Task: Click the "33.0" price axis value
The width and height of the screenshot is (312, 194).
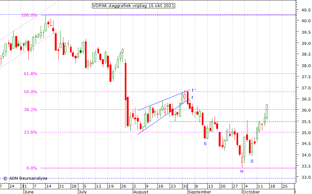Action: (306, 177)
